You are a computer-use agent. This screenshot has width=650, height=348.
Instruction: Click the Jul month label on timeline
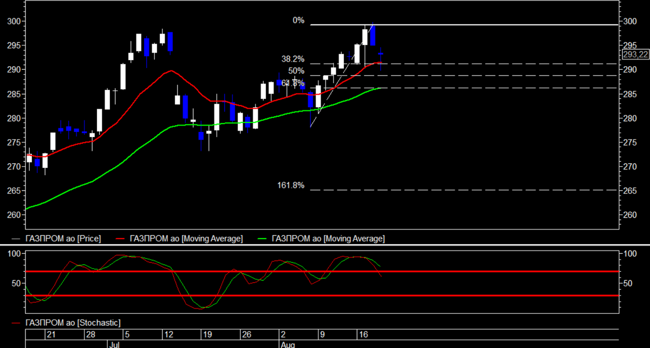[x=114, y=344]
